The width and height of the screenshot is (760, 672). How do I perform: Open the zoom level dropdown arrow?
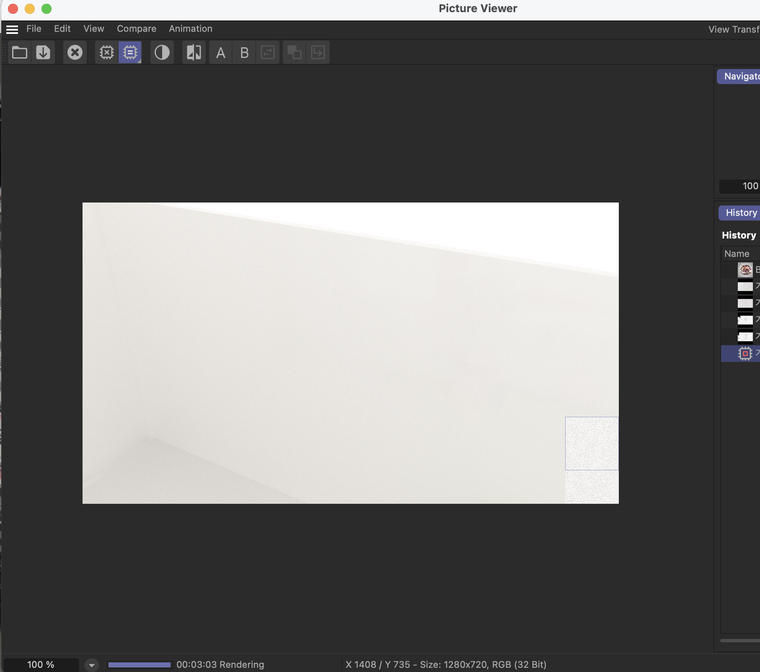click(x=92, y=665)
